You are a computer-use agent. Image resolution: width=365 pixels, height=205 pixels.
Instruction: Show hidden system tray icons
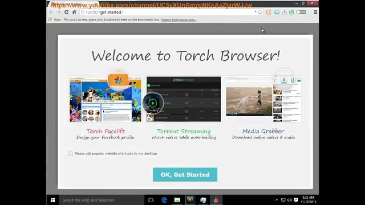click(x=277, y=200)
